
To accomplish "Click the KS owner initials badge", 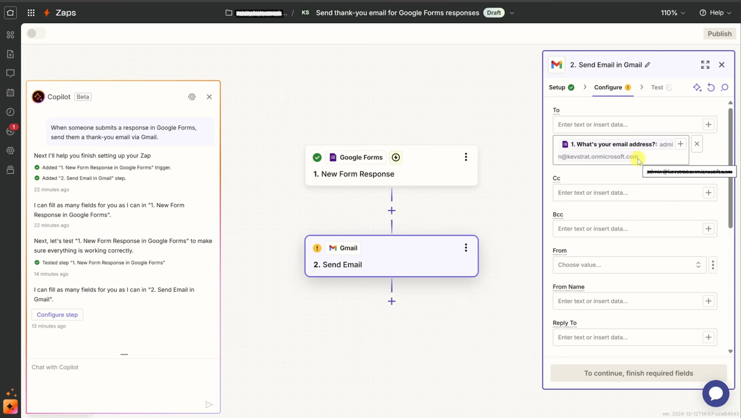I will [305, 12].
